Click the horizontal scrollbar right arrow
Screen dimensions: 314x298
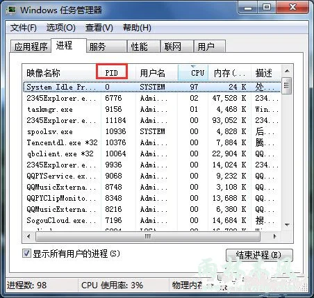[x=275, y=236]
